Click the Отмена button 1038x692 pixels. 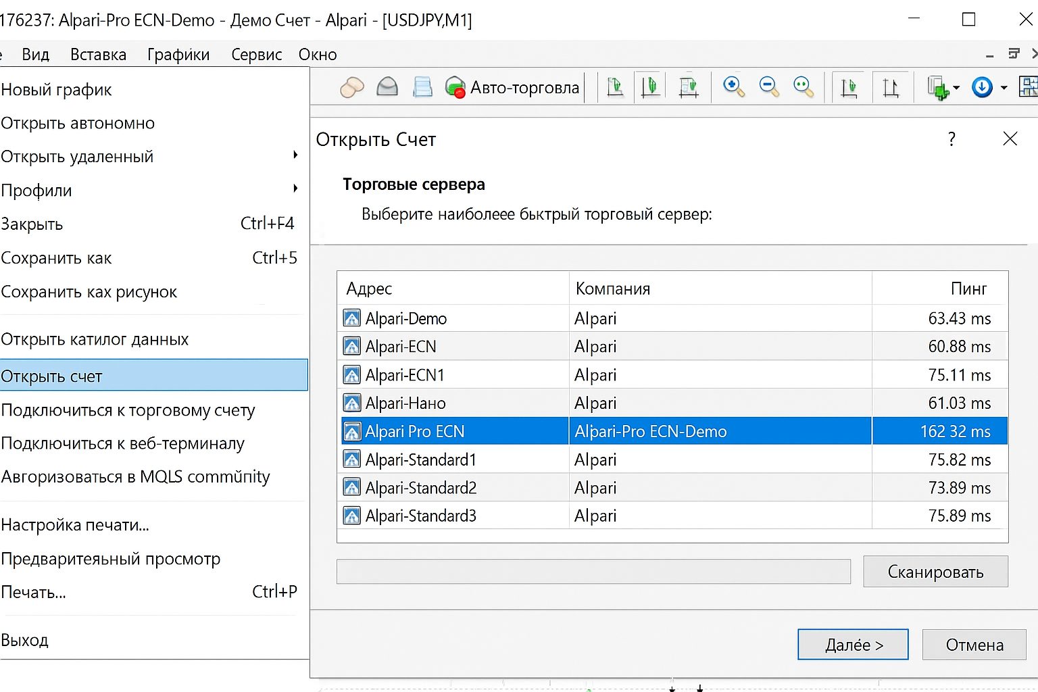(974, 645)
